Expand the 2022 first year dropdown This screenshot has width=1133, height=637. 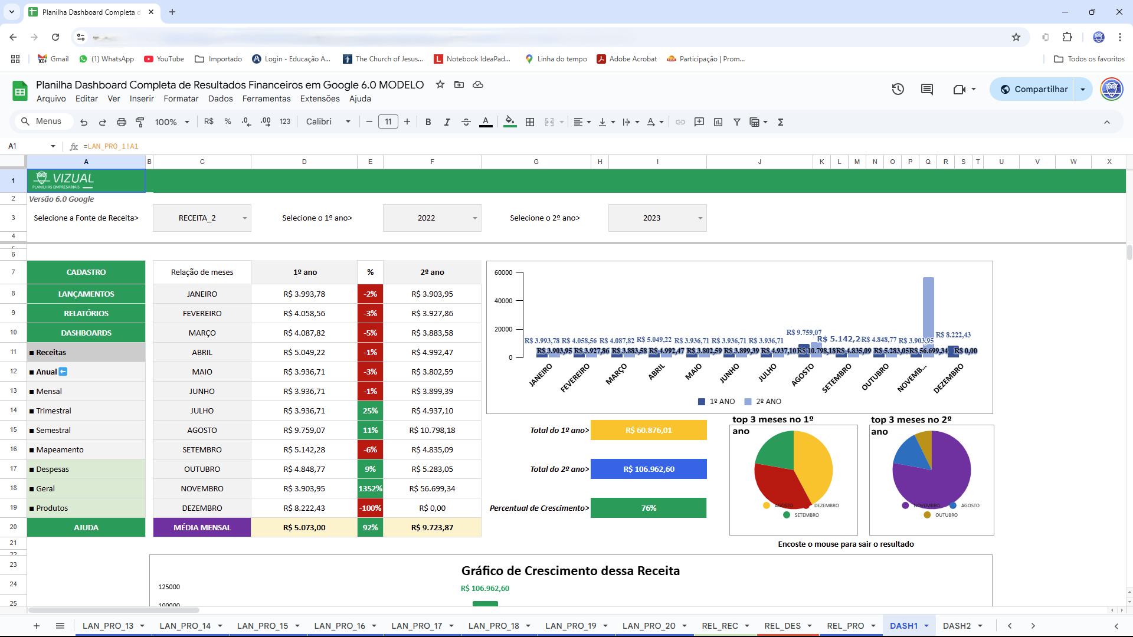point(474,218)
